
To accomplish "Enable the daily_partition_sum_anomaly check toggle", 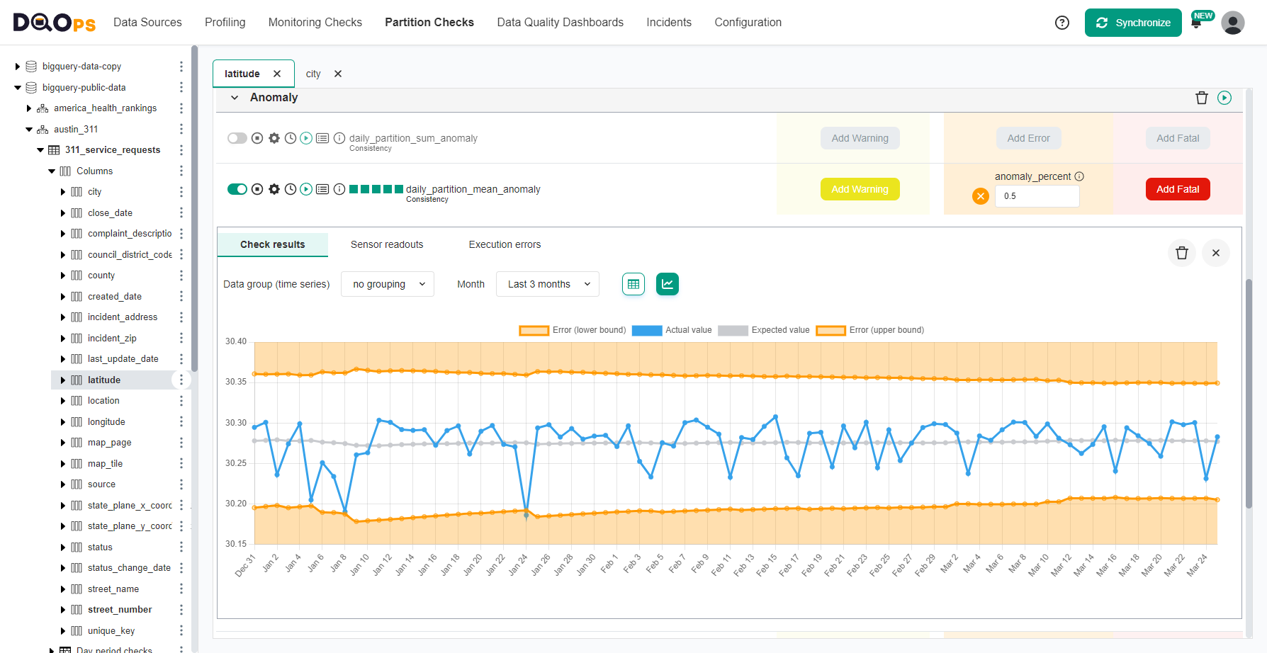I will click(x=237, y=138).
